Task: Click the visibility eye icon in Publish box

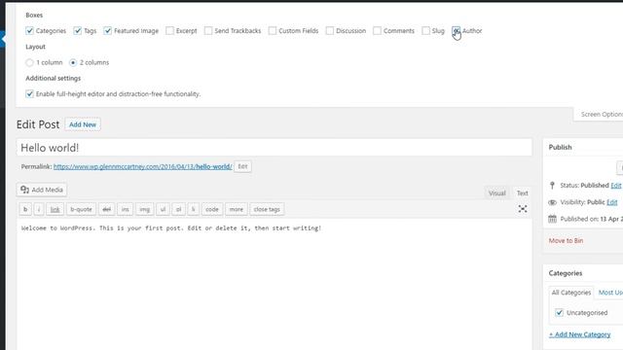Action: click(552, 202)
